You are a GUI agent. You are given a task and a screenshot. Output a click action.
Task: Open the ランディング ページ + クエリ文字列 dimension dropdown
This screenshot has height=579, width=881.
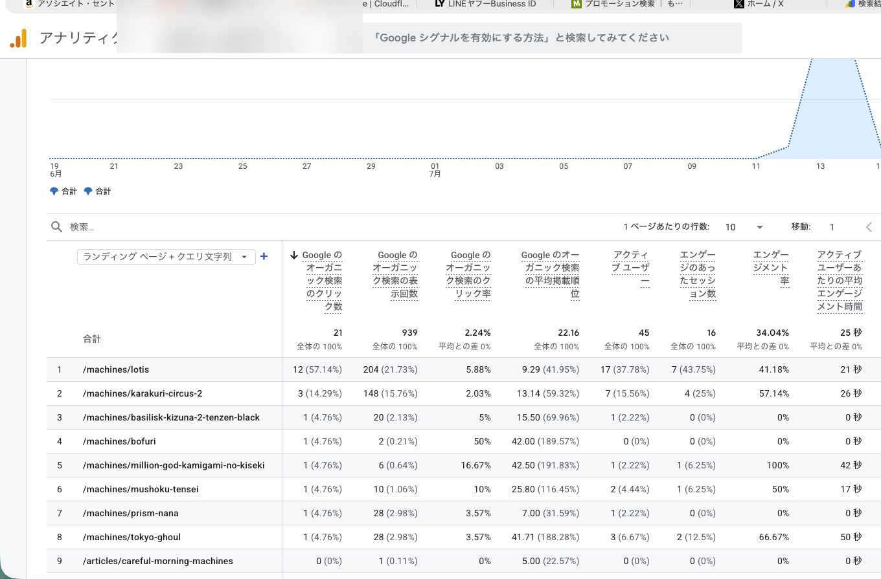click(x=166, y=256)
